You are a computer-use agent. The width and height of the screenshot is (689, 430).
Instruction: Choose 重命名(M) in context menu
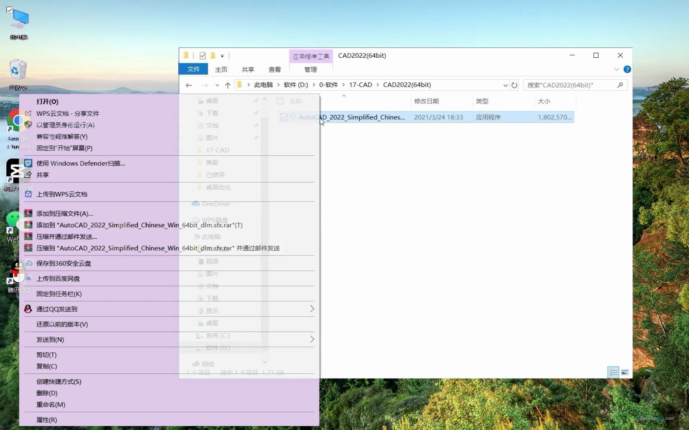(x=51, y=405)
